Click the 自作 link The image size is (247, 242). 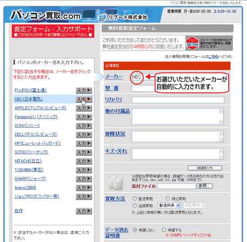click(x=19, y=210)
